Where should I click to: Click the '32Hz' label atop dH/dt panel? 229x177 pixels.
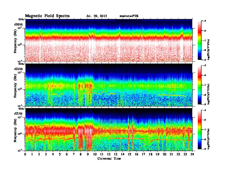[x=21, y=19]
